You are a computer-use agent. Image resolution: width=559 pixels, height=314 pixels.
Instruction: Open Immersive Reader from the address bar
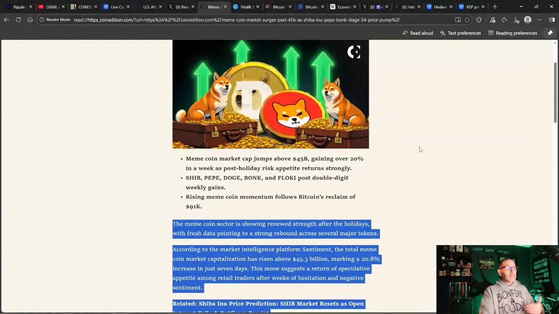coord(458,20)
